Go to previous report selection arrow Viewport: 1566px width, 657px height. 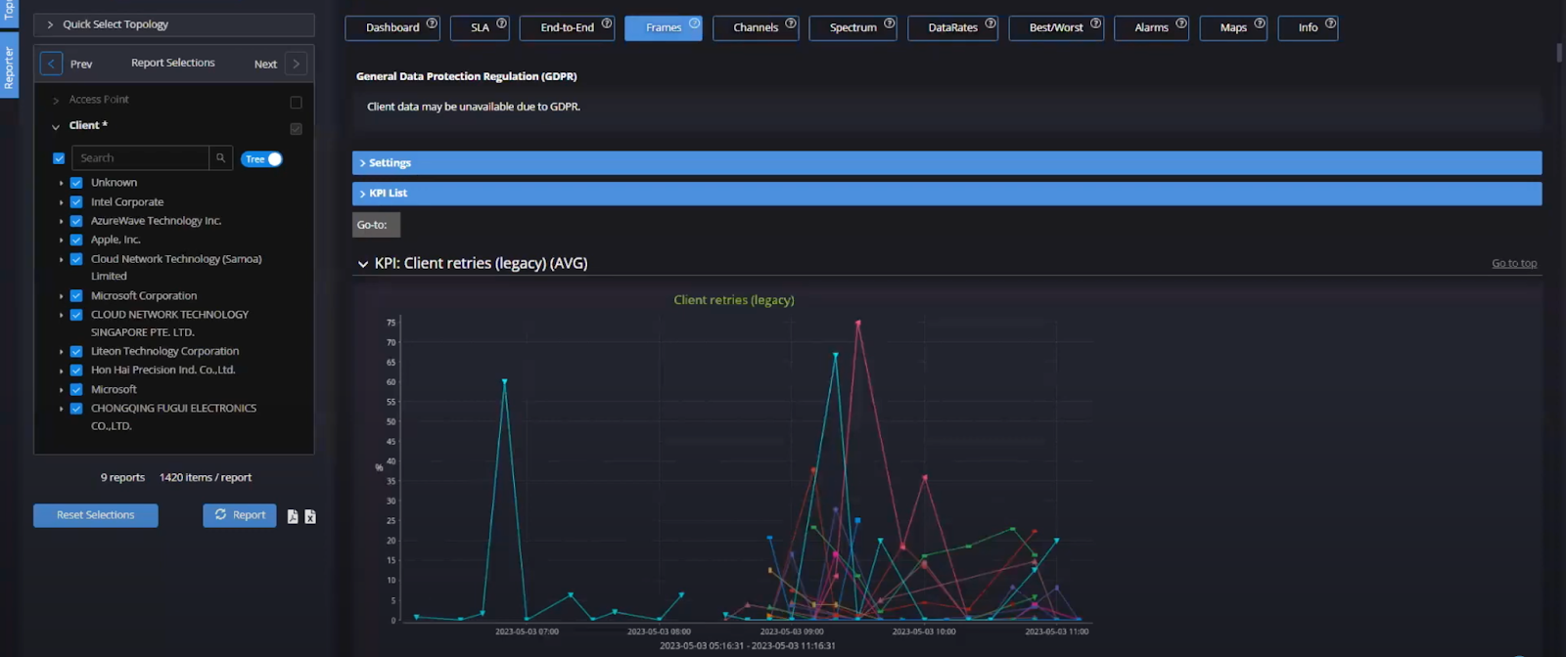tap(51, 65)
